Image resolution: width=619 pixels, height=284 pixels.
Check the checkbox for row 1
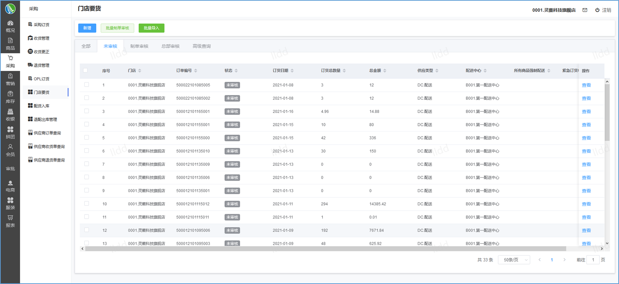pos(87,85)
